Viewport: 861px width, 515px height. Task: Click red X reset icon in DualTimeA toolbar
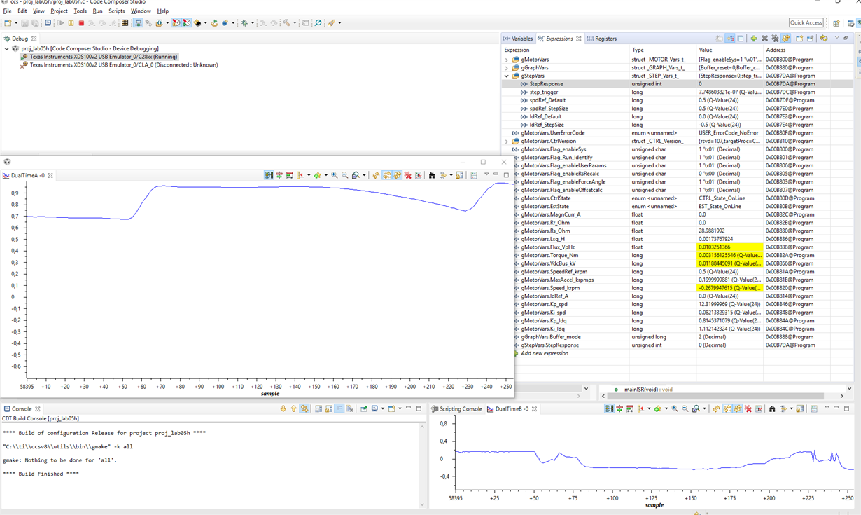click(407, 175)
